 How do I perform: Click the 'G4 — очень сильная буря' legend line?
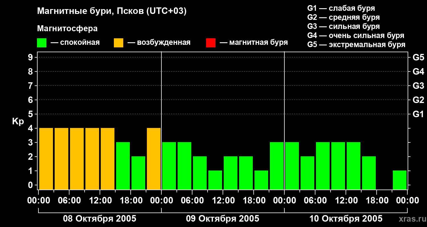click(356, 35)
